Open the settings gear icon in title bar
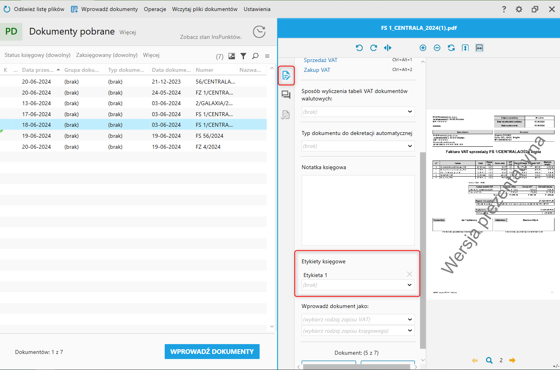The width and height of the screenshot is (560, 370). pyautogui.click(x=519, y=9)
